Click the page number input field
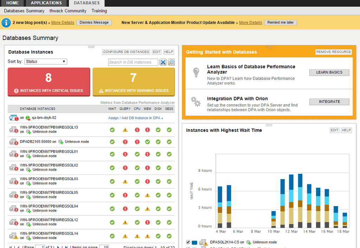The width and height of the screenshot is (360, 248). coord(40,247)
